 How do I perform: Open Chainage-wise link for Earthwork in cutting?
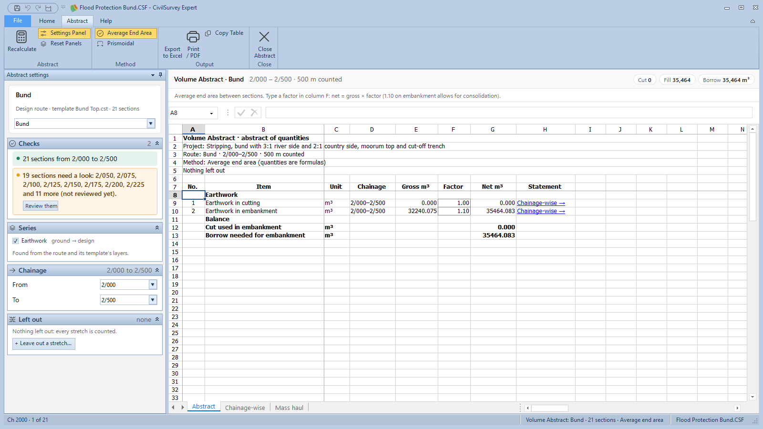pos(541,203)
